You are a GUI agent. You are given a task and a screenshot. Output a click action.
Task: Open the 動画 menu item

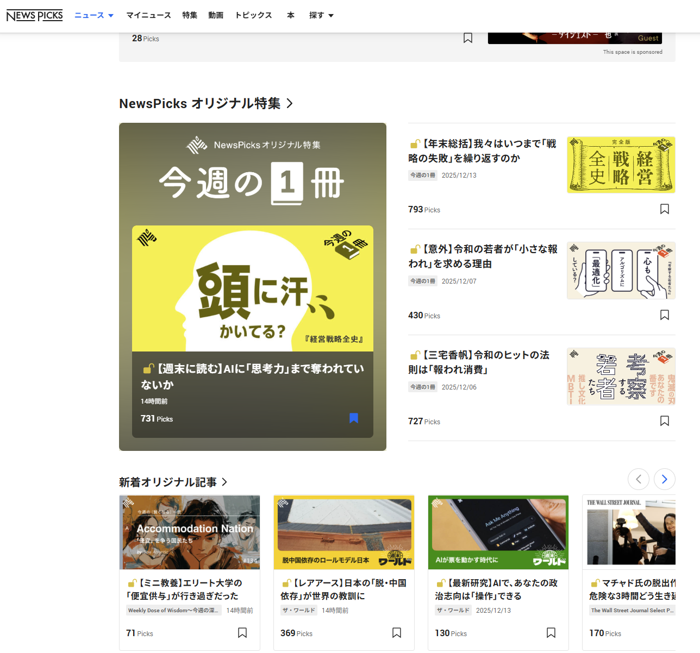click(x=216, y=15)
